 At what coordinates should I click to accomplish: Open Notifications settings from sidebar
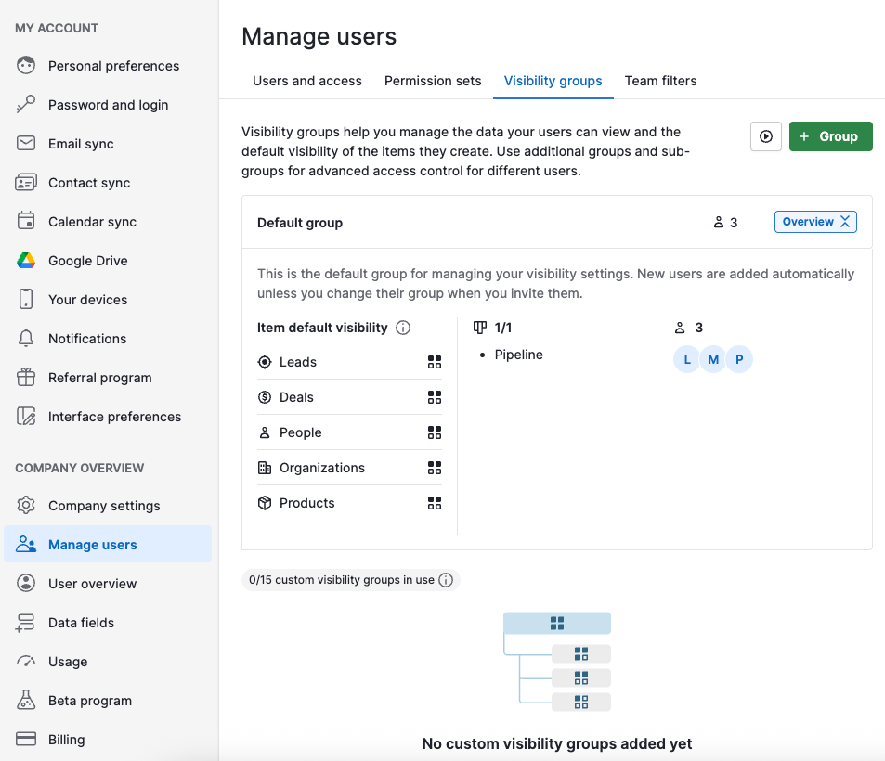pos(87,339)
